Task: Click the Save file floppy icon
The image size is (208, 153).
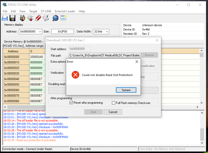Action: [x=13, y=18]
